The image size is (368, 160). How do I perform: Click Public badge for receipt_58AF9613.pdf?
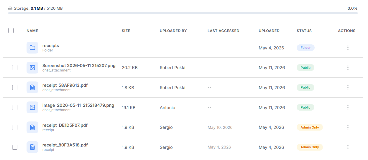(305, 87)
